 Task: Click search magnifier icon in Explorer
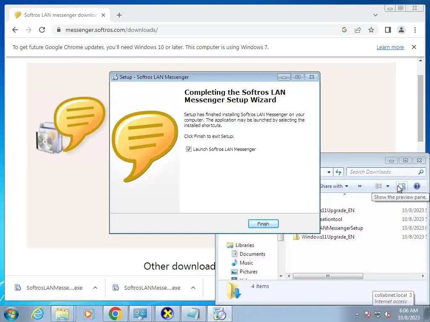(421, 172)
